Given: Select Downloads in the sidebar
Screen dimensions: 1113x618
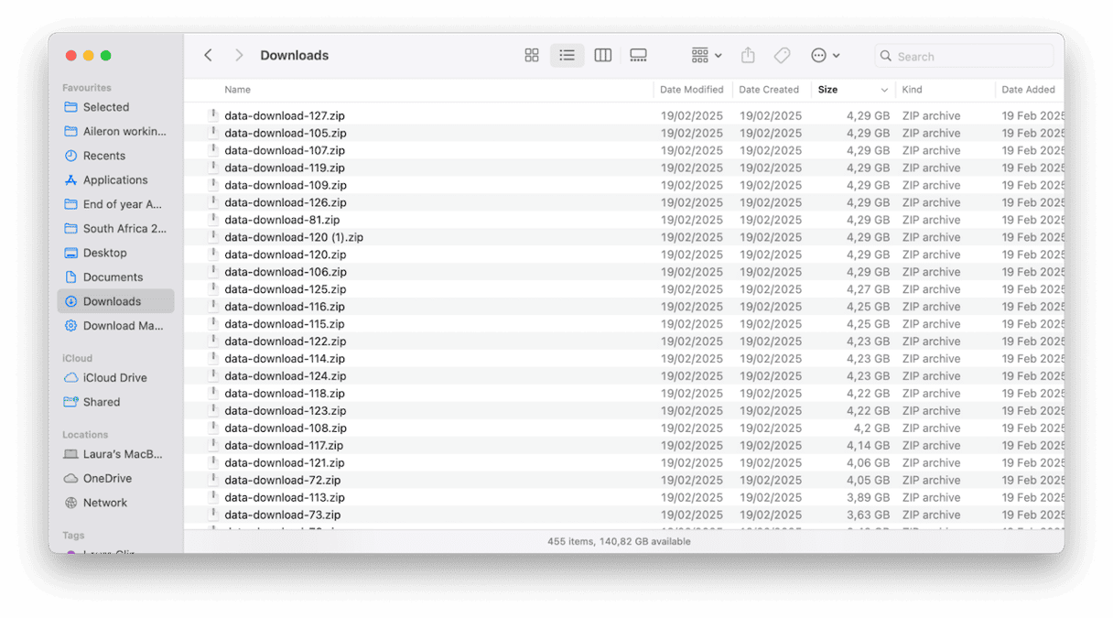Looking at the screenshot, I should (115, 301).
